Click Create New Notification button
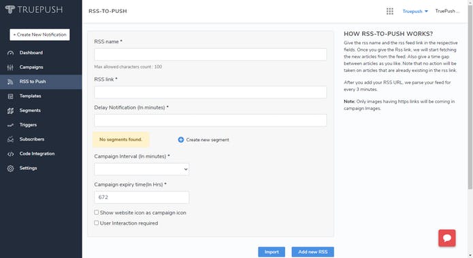Image resolution: width=473 pixels, height=258 pixels. [39, 35]
